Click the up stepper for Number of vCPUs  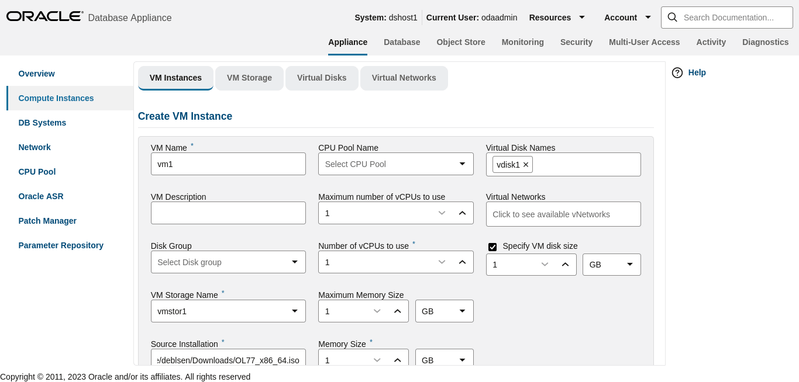(x=462, y=262)
